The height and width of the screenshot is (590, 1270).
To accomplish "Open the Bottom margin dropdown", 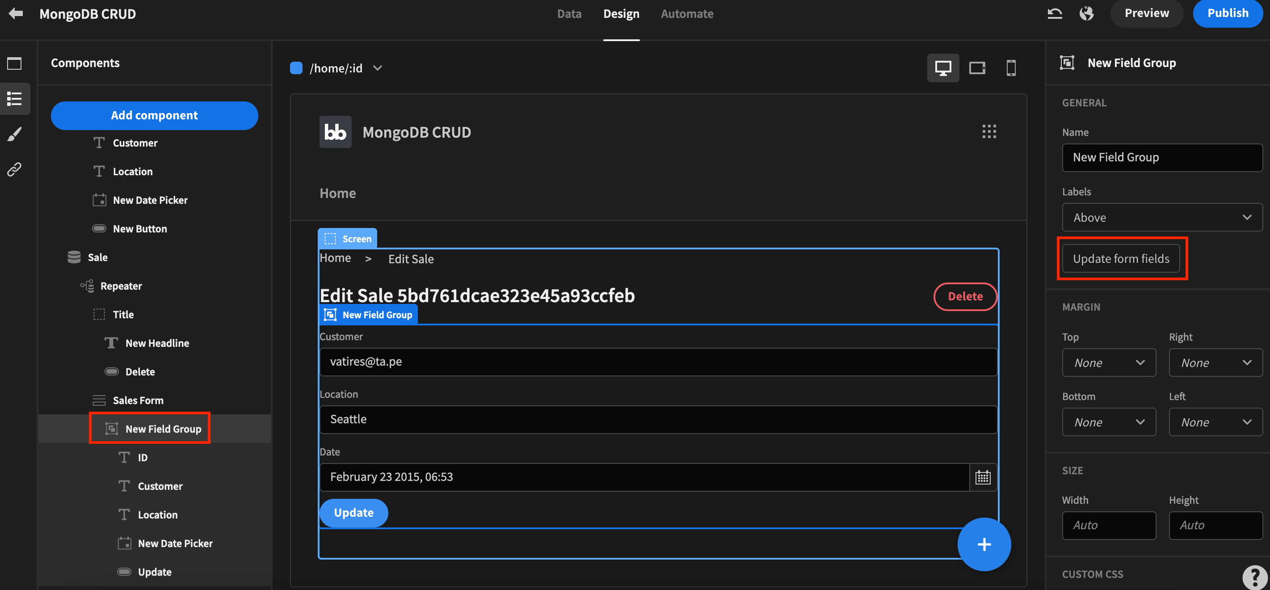I will [1109, 422].
